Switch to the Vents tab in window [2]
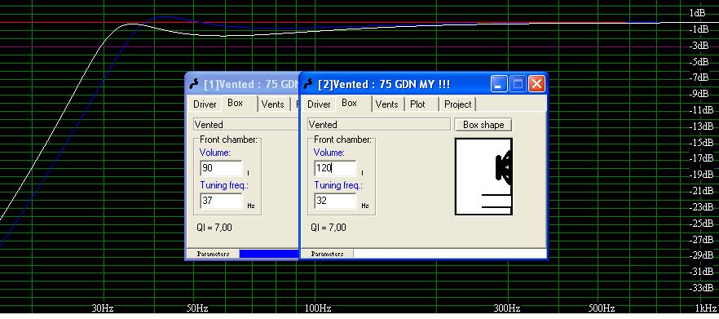 click(x=386, y=104)
